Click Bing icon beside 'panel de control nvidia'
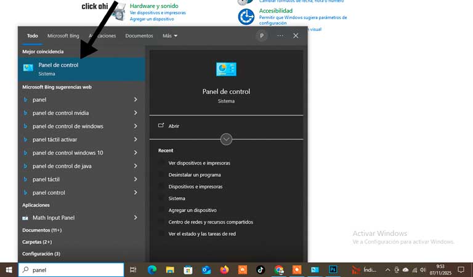The width and height of the screenshot is (473, 277). [x=26, y=113]
